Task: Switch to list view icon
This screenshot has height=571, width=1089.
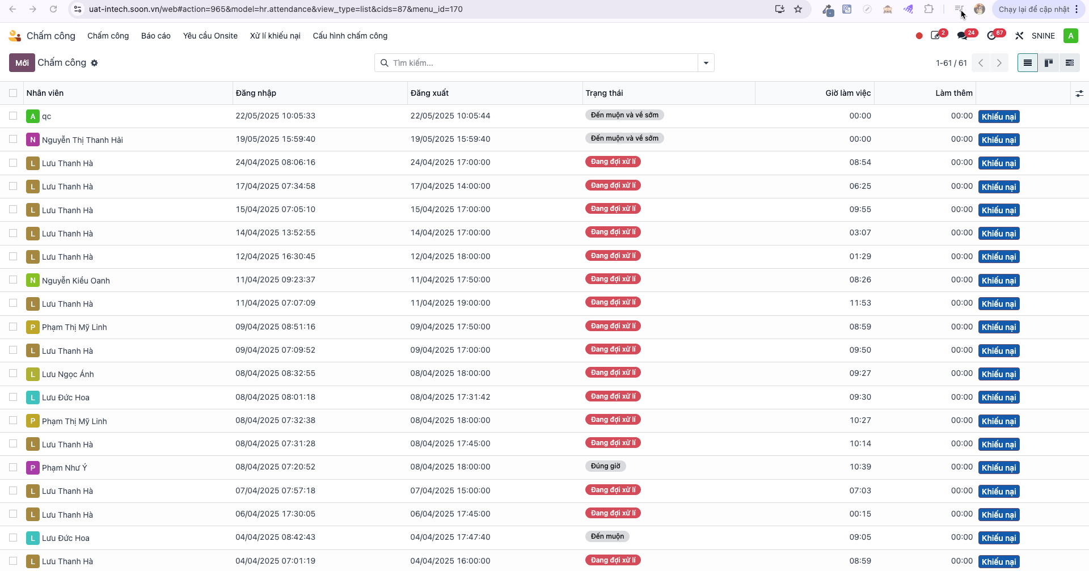Action: (1027, 63)
